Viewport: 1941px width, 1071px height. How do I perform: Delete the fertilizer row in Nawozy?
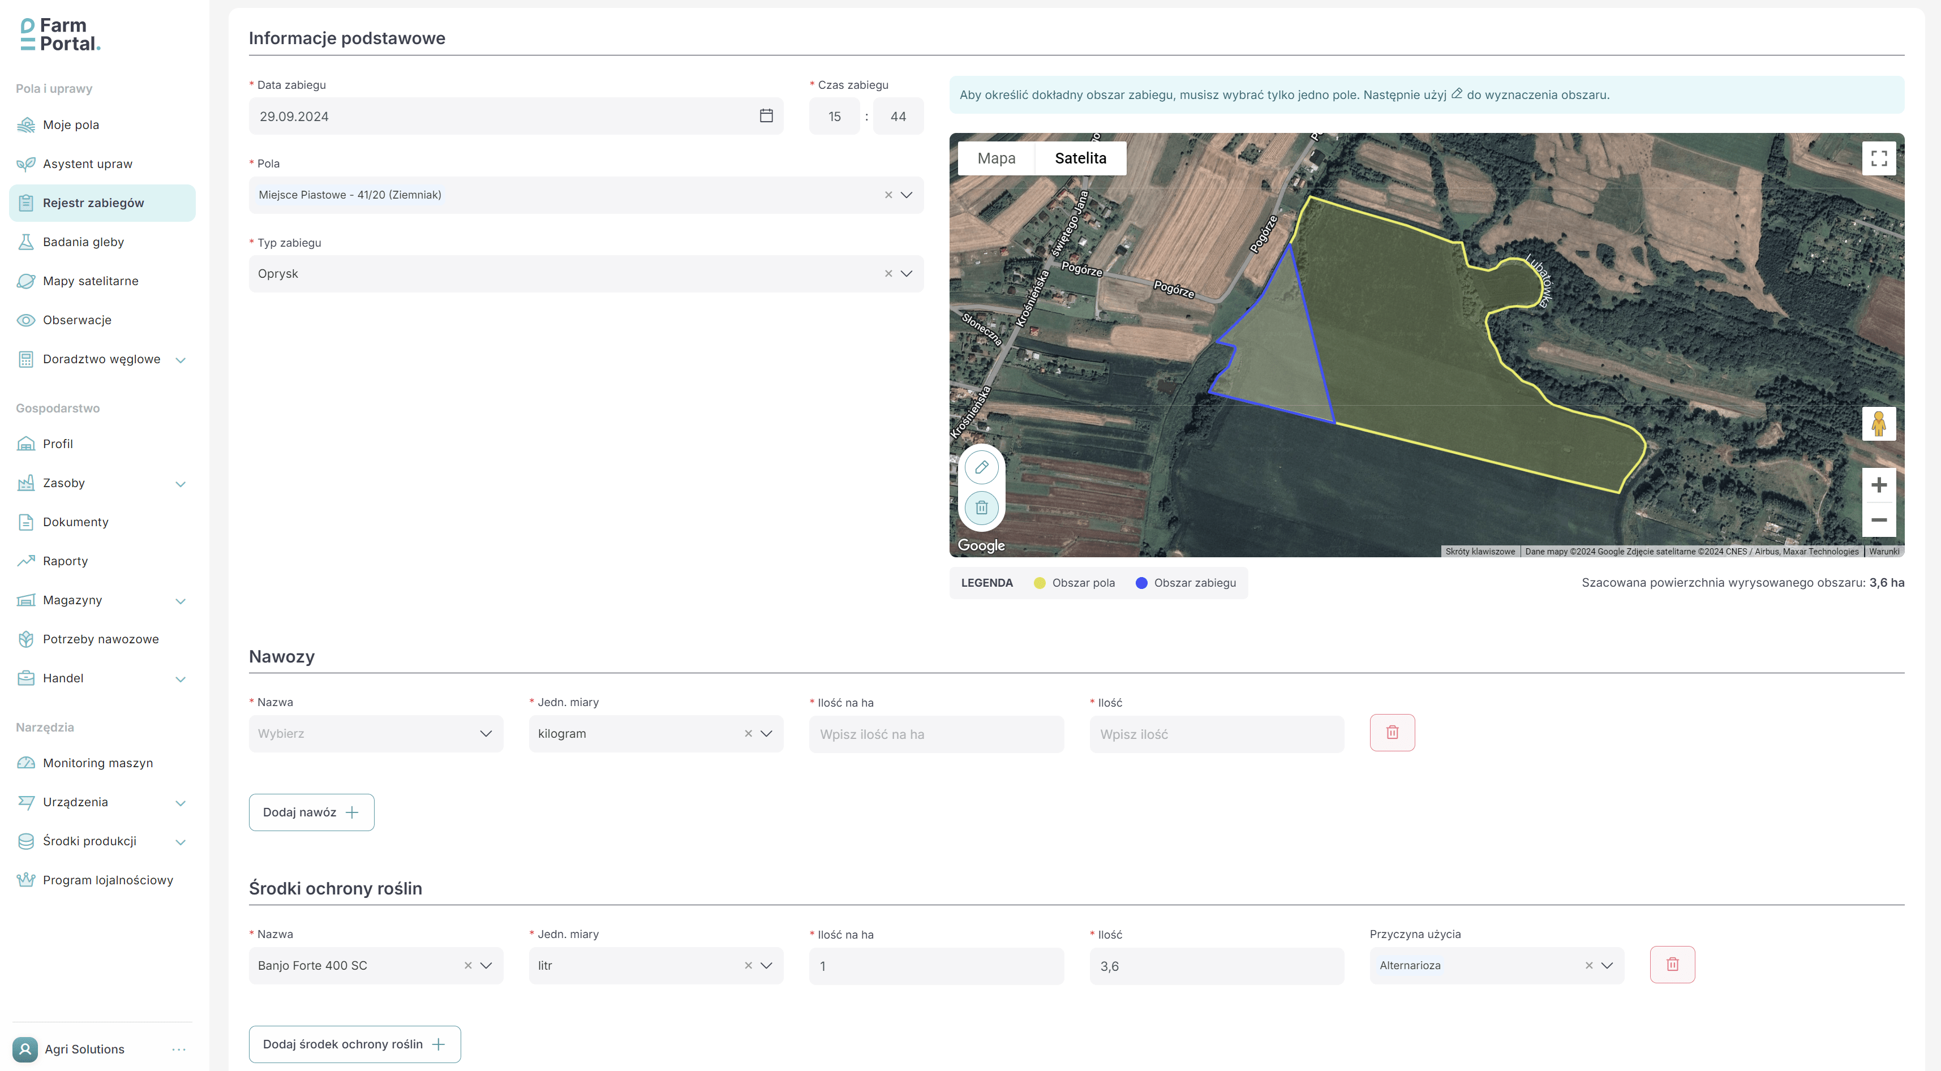[1392, 732]
